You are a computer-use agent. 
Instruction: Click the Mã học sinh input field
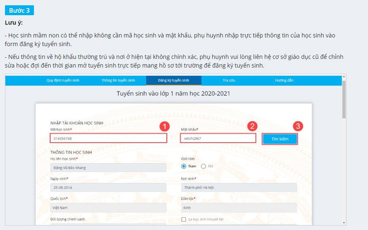(x=108, y=138)
